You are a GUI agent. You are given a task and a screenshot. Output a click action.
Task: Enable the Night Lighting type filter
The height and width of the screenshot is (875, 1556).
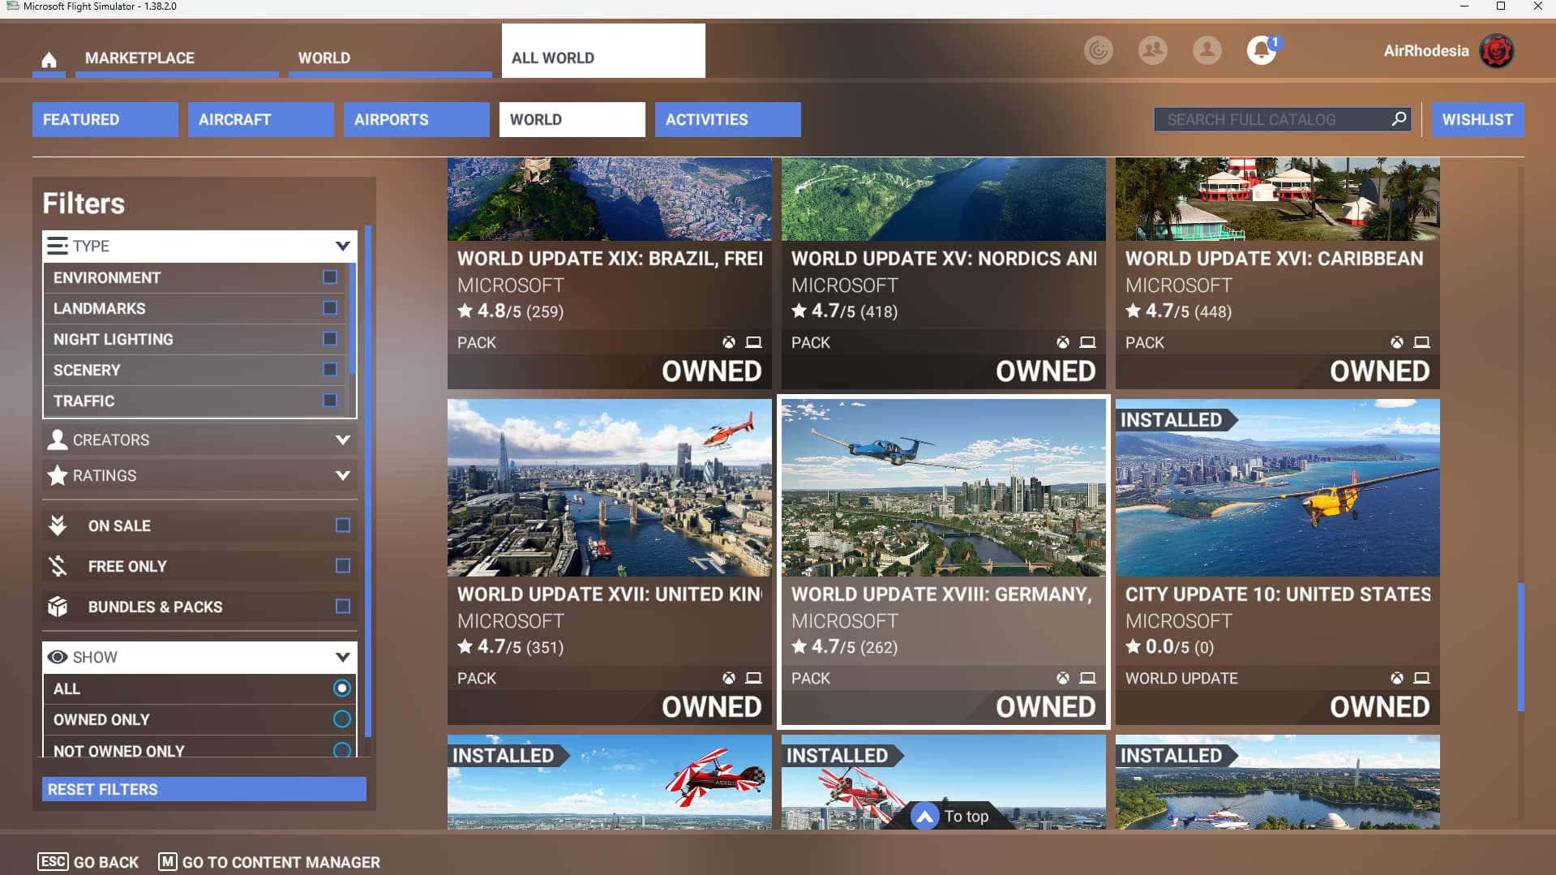point(329,339)
